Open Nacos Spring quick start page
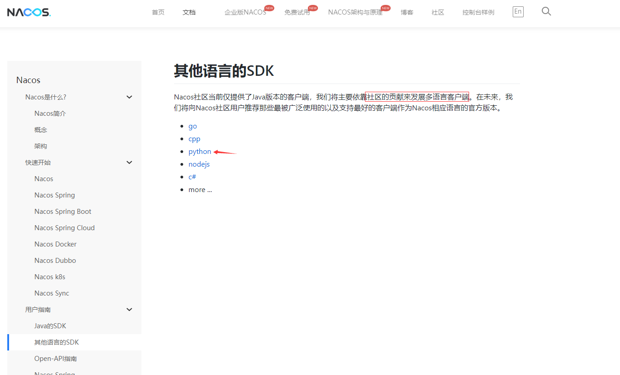 click(55, 195)
